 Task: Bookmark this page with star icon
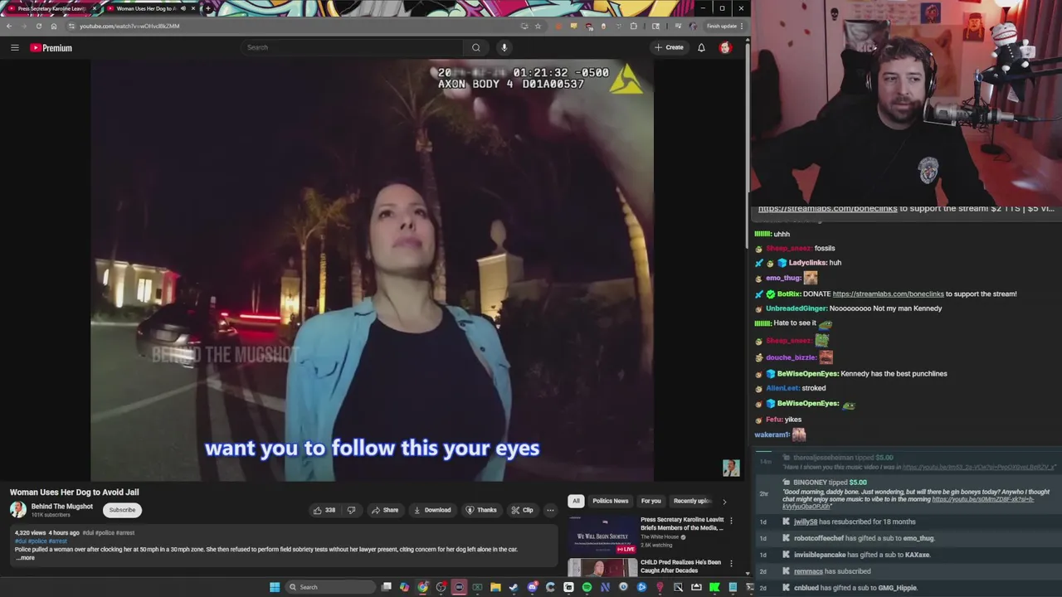(538, 26)
